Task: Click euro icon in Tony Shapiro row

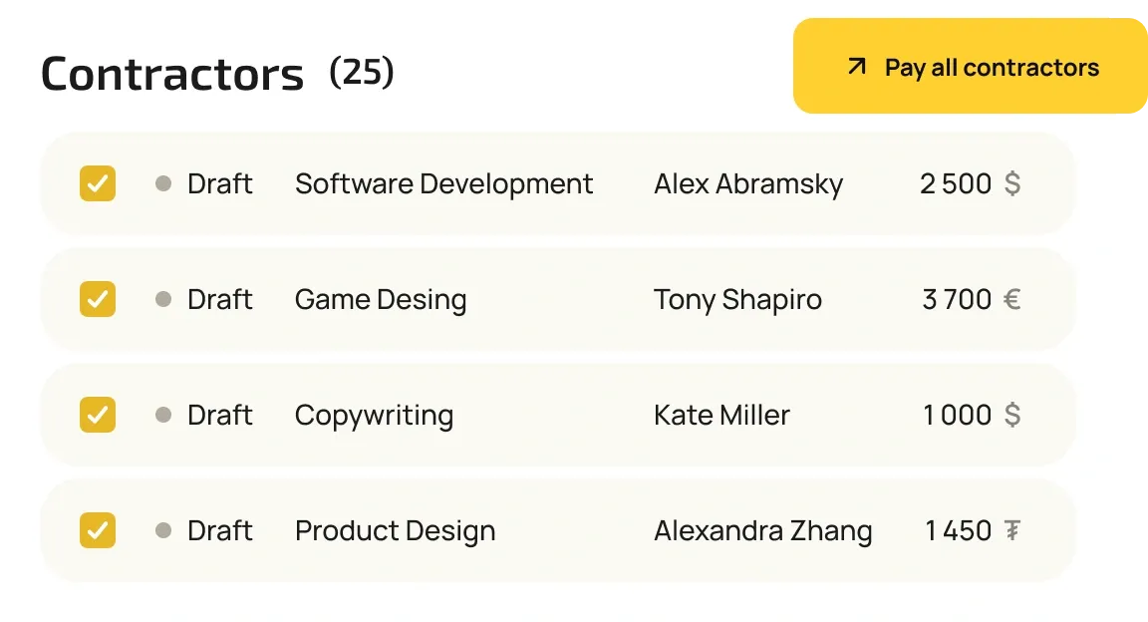Action: pyautogui.click(x=1011, y=300)
